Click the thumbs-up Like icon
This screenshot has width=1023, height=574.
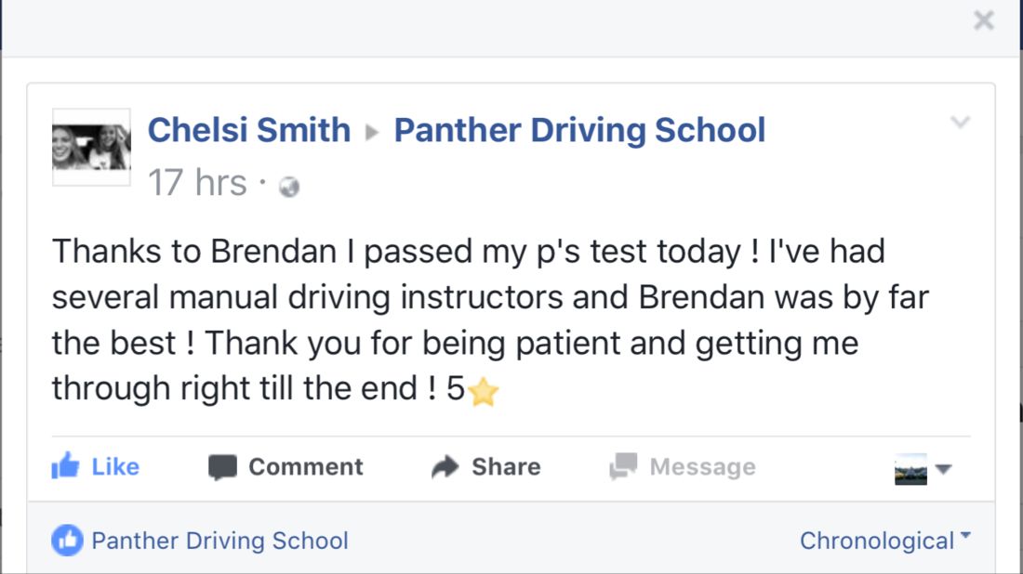click(65, 465)
